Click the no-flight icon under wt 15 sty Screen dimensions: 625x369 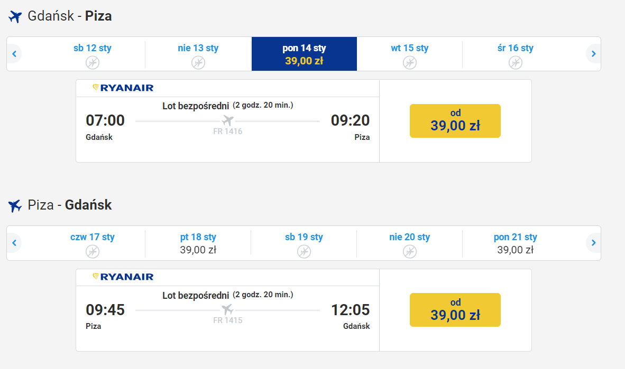(x=410, y=62)
